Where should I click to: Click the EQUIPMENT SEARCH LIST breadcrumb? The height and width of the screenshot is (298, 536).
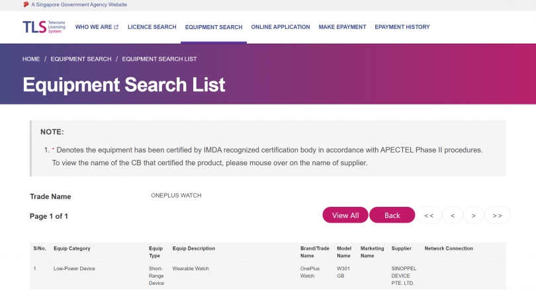pyautogui.click(x=159, y=59)
